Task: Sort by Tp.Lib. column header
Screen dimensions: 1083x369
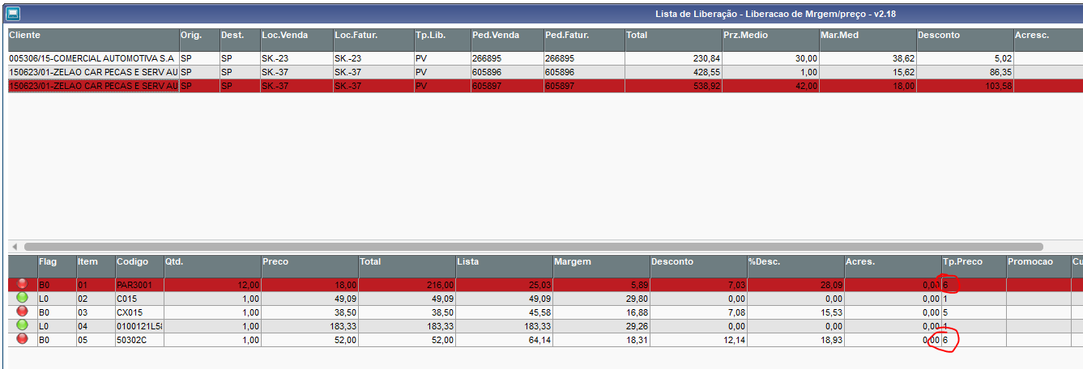Action: coord(442,40)
